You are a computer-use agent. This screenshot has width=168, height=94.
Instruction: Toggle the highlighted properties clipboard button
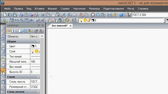point(67,20)
